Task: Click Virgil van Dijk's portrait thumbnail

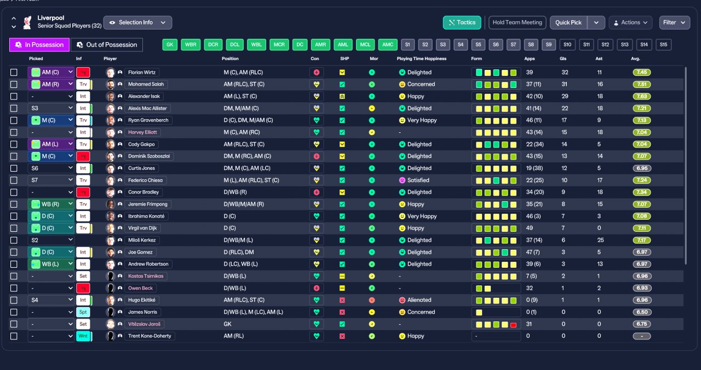Action: [x=111, y=228]
